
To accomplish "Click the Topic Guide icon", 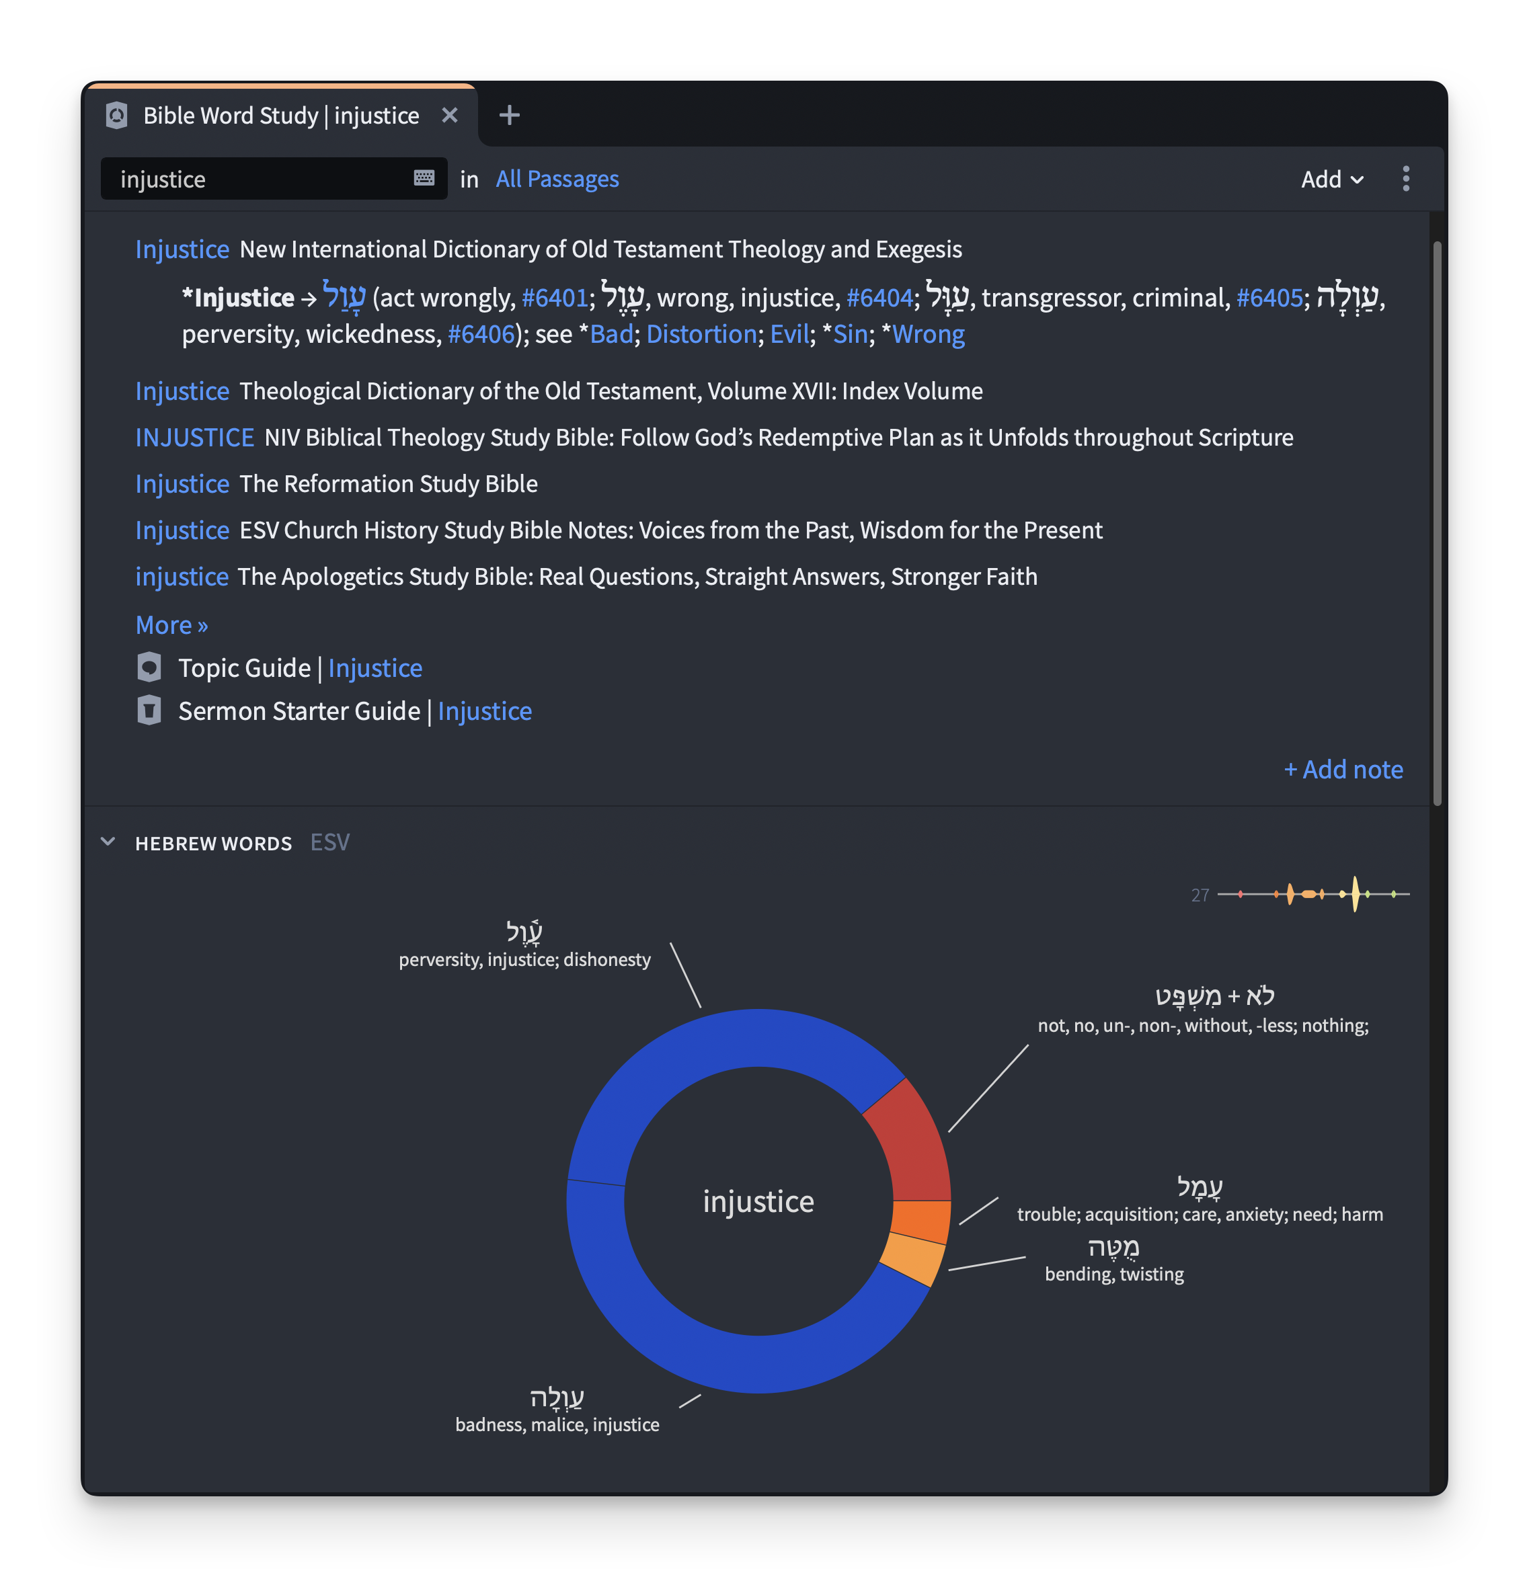I will pos(150,667).
